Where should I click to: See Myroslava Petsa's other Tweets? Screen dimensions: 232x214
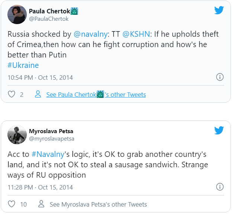coord(98,204)
